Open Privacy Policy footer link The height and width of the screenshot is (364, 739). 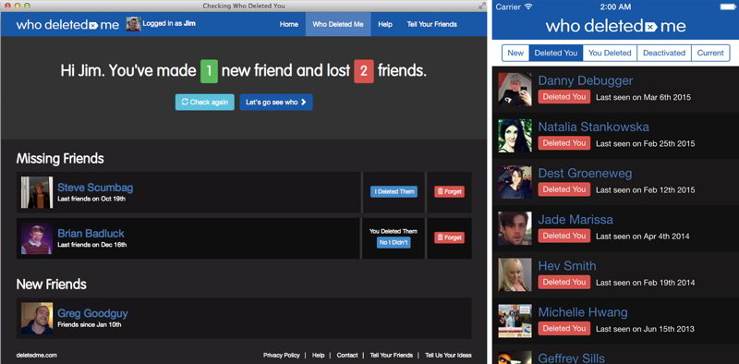(282, 355)
